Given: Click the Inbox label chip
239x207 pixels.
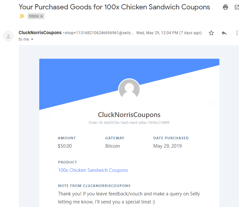Looking at the screenshot, I should (x=34, y=16).
